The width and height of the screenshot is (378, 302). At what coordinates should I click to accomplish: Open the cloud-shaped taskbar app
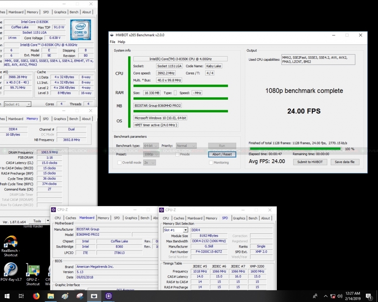click(79, 296)
